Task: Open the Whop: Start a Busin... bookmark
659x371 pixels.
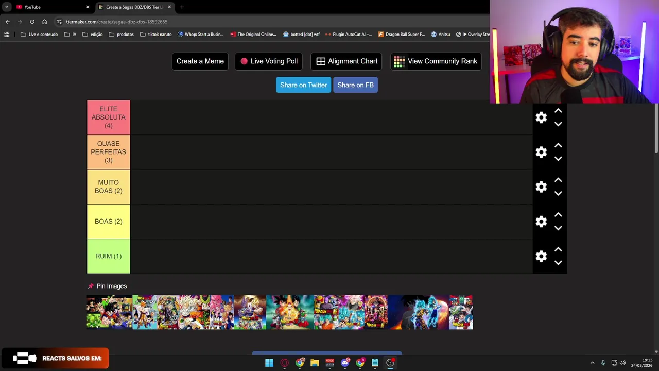Action: 200,35
